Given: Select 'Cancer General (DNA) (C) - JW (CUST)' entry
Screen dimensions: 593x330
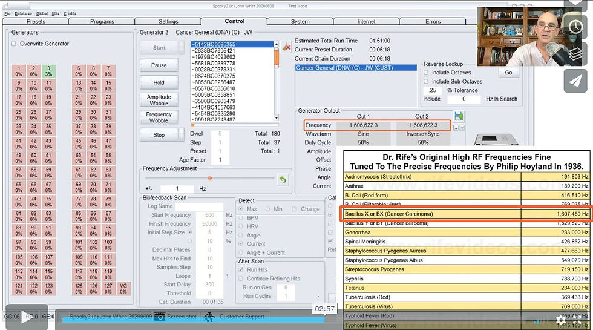Looking at the screenshot, I should click(356, 68).
